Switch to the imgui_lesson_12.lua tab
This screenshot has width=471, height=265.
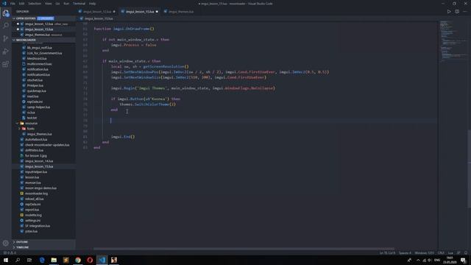[96, 12]
